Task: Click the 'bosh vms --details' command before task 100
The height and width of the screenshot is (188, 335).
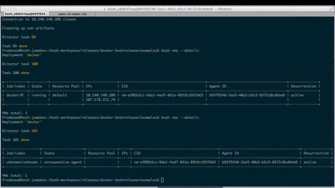Action: (180, 51)
